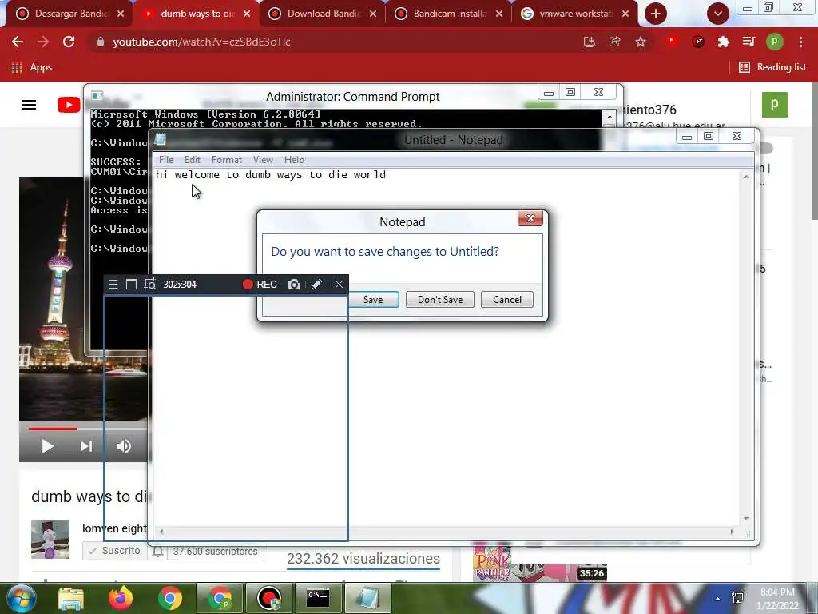Click the YouTube logo

pyautogui.click(x=69, y=105)
